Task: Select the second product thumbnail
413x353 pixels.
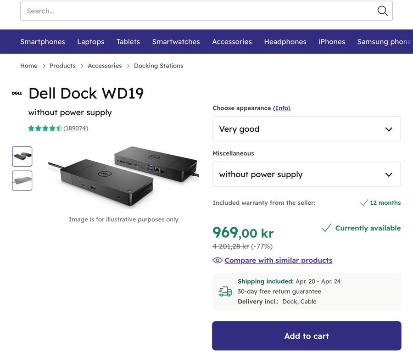Action: coord(22,181)
